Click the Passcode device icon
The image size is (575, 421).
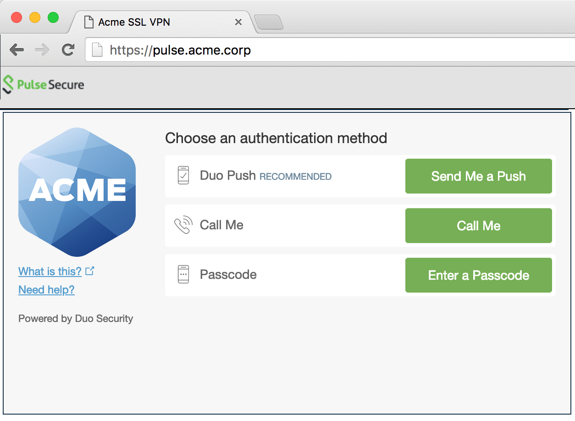[183, 274]
